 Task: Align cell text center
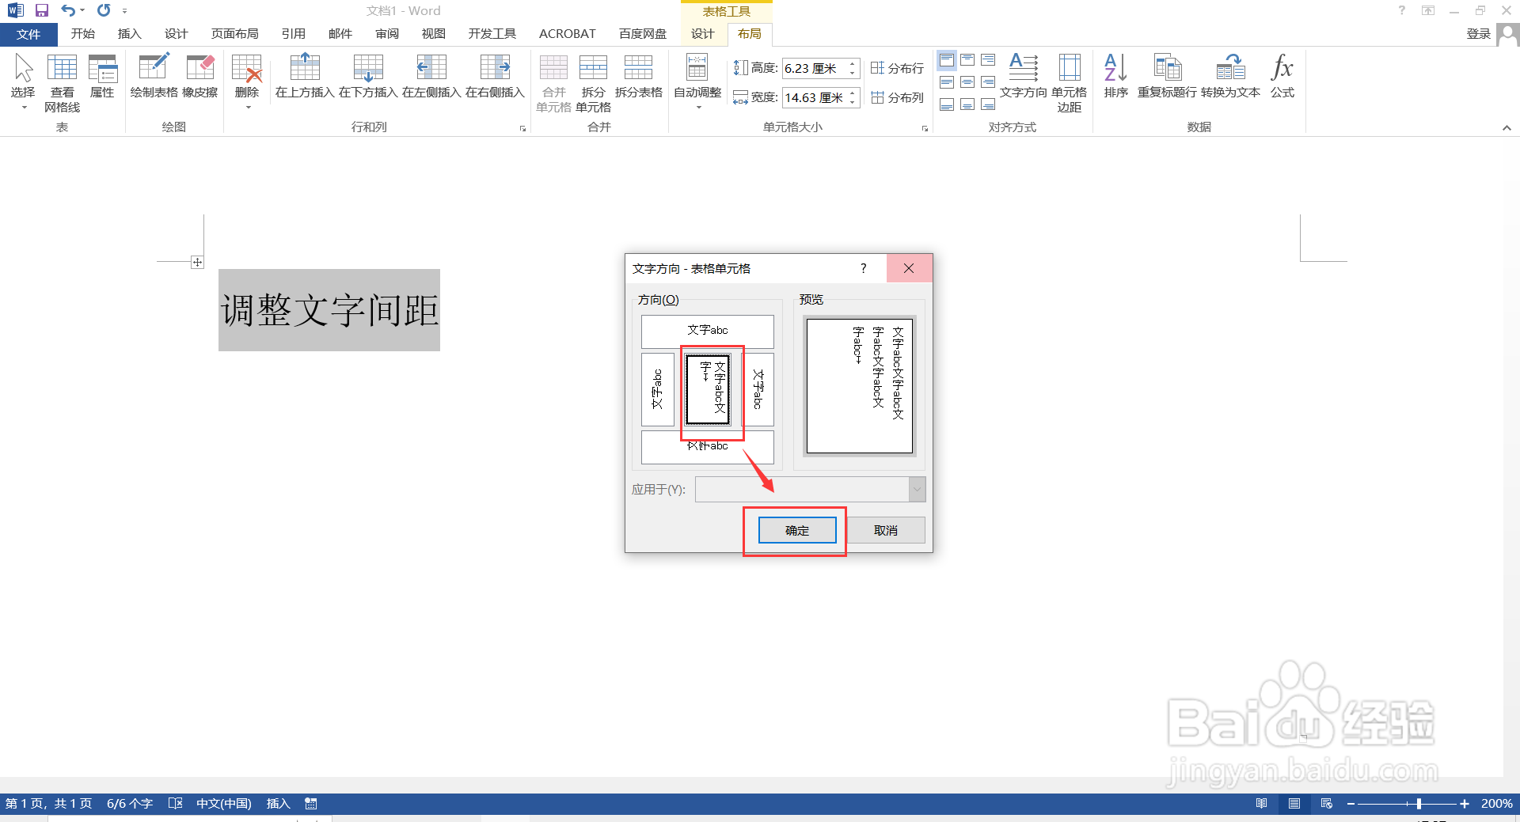[967, 82]
